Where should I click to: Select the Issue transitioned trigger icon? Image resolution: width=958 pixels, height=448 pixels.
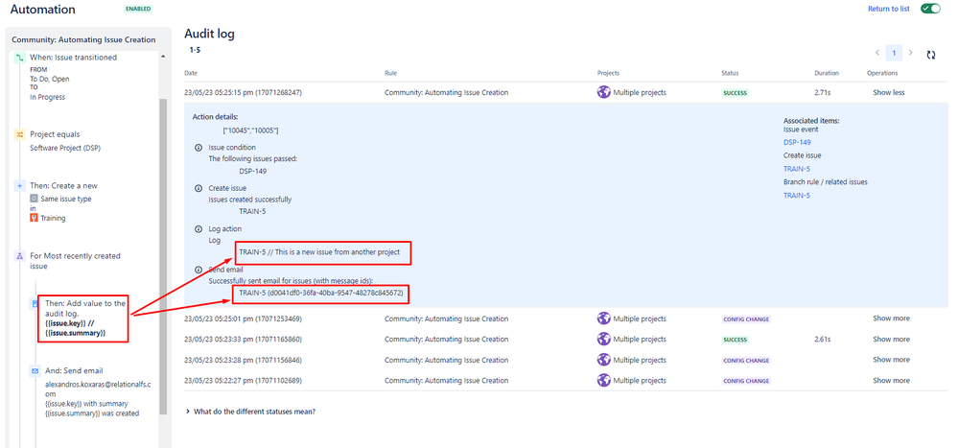pos(19,58)
